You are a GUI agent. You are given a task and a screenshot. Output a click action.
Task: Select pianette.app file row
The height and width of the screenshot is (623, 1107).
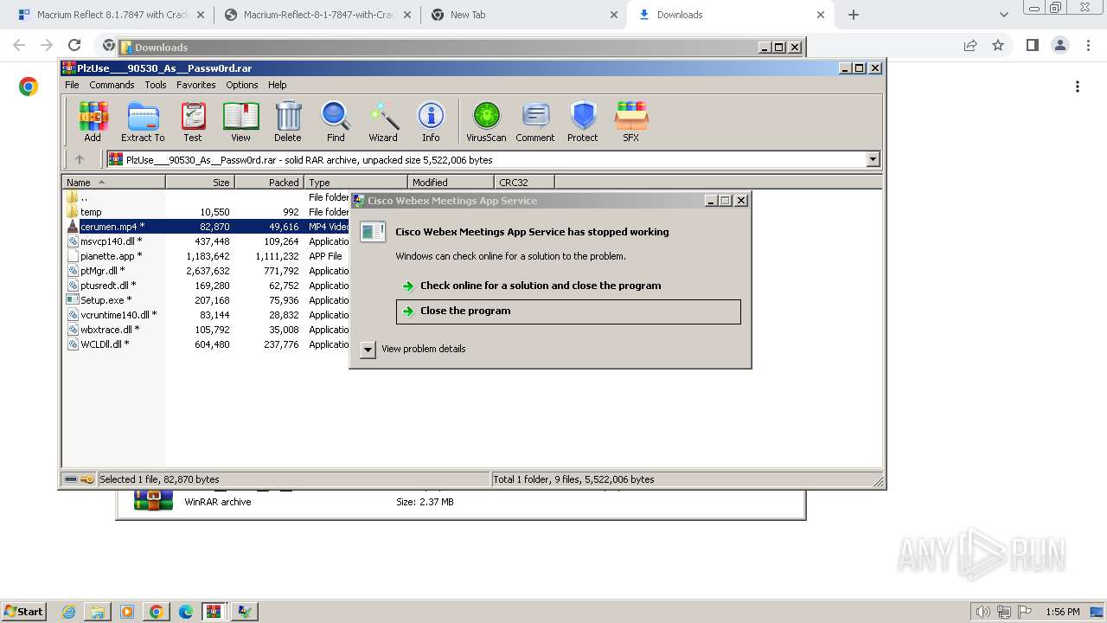206,256
